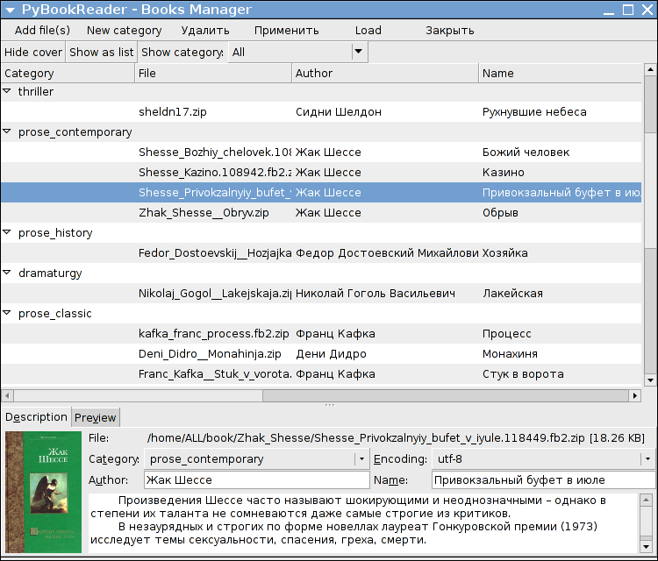This screenshot has width=658, height=561.
Task: Click the name cell Процесс
Action: point(506,334)
